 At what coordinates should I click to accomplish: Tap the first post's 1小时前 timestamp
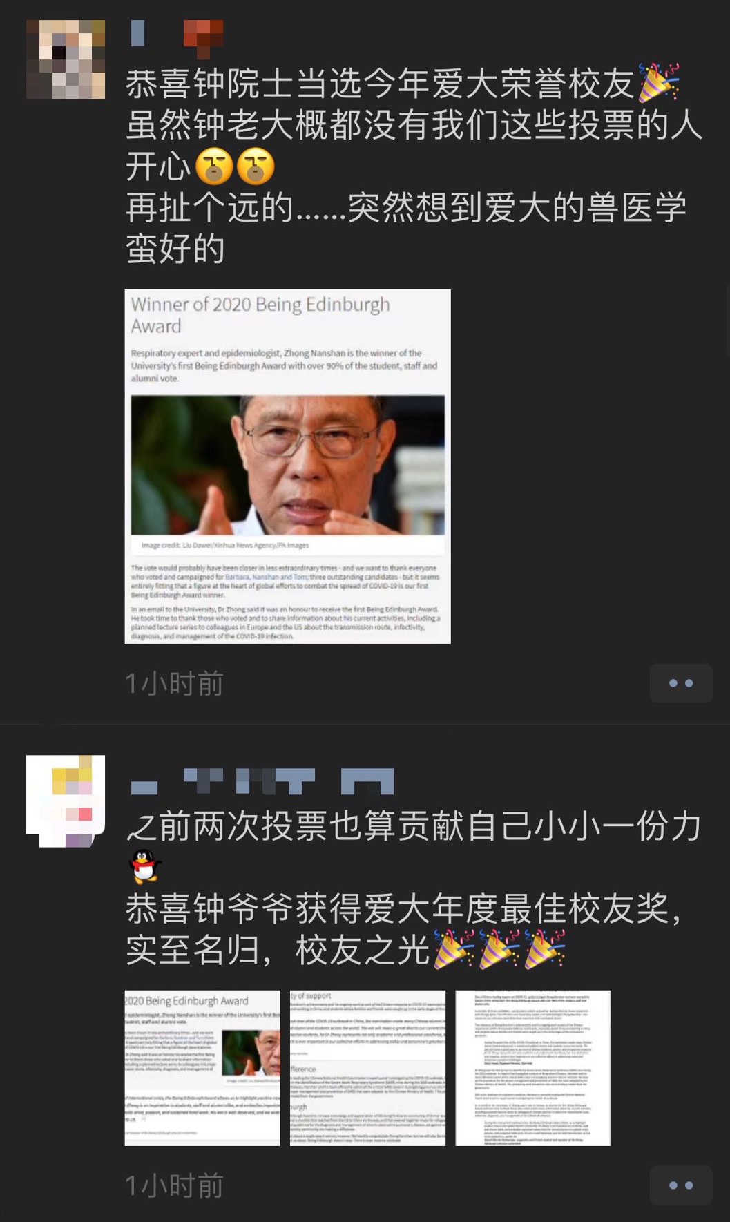click(174, 684)
